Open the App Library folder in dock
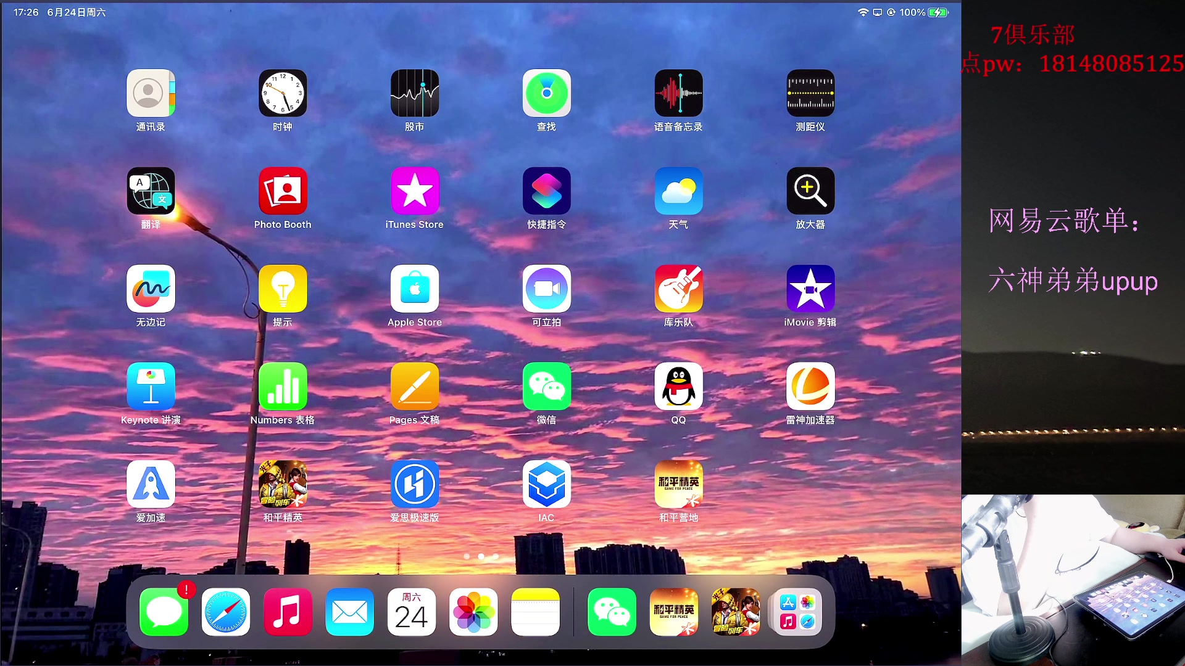 797,612
